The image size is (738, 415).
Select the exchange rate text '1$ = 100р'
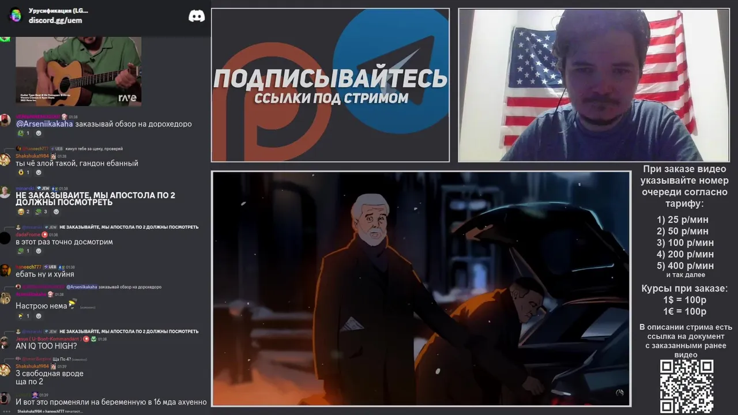pos(685,300)
